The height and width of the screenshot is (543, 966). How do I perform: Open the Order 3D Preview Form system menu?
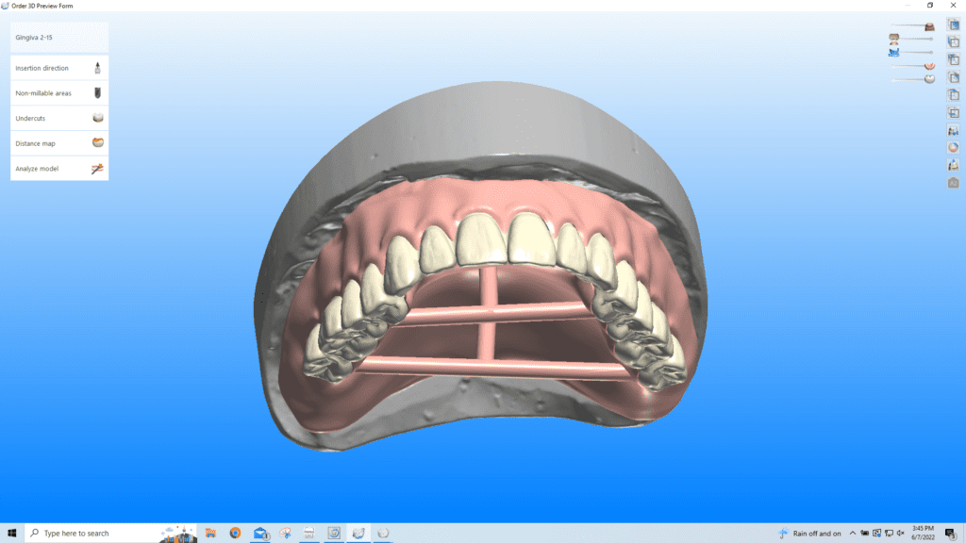[x=8, y=6]
